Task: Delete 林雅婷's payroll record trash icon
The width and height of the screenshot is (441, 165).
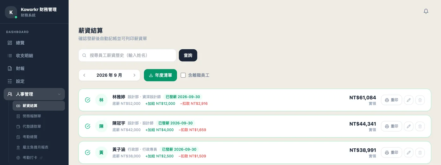Action: pos(420,100)
